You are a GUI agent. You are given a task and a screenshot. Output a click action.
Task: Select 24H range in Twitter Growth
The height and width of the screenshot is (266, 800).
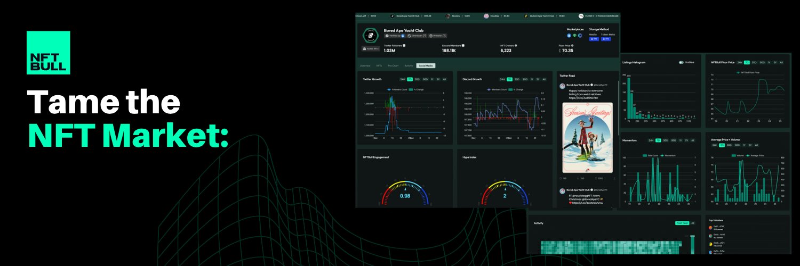403,79
